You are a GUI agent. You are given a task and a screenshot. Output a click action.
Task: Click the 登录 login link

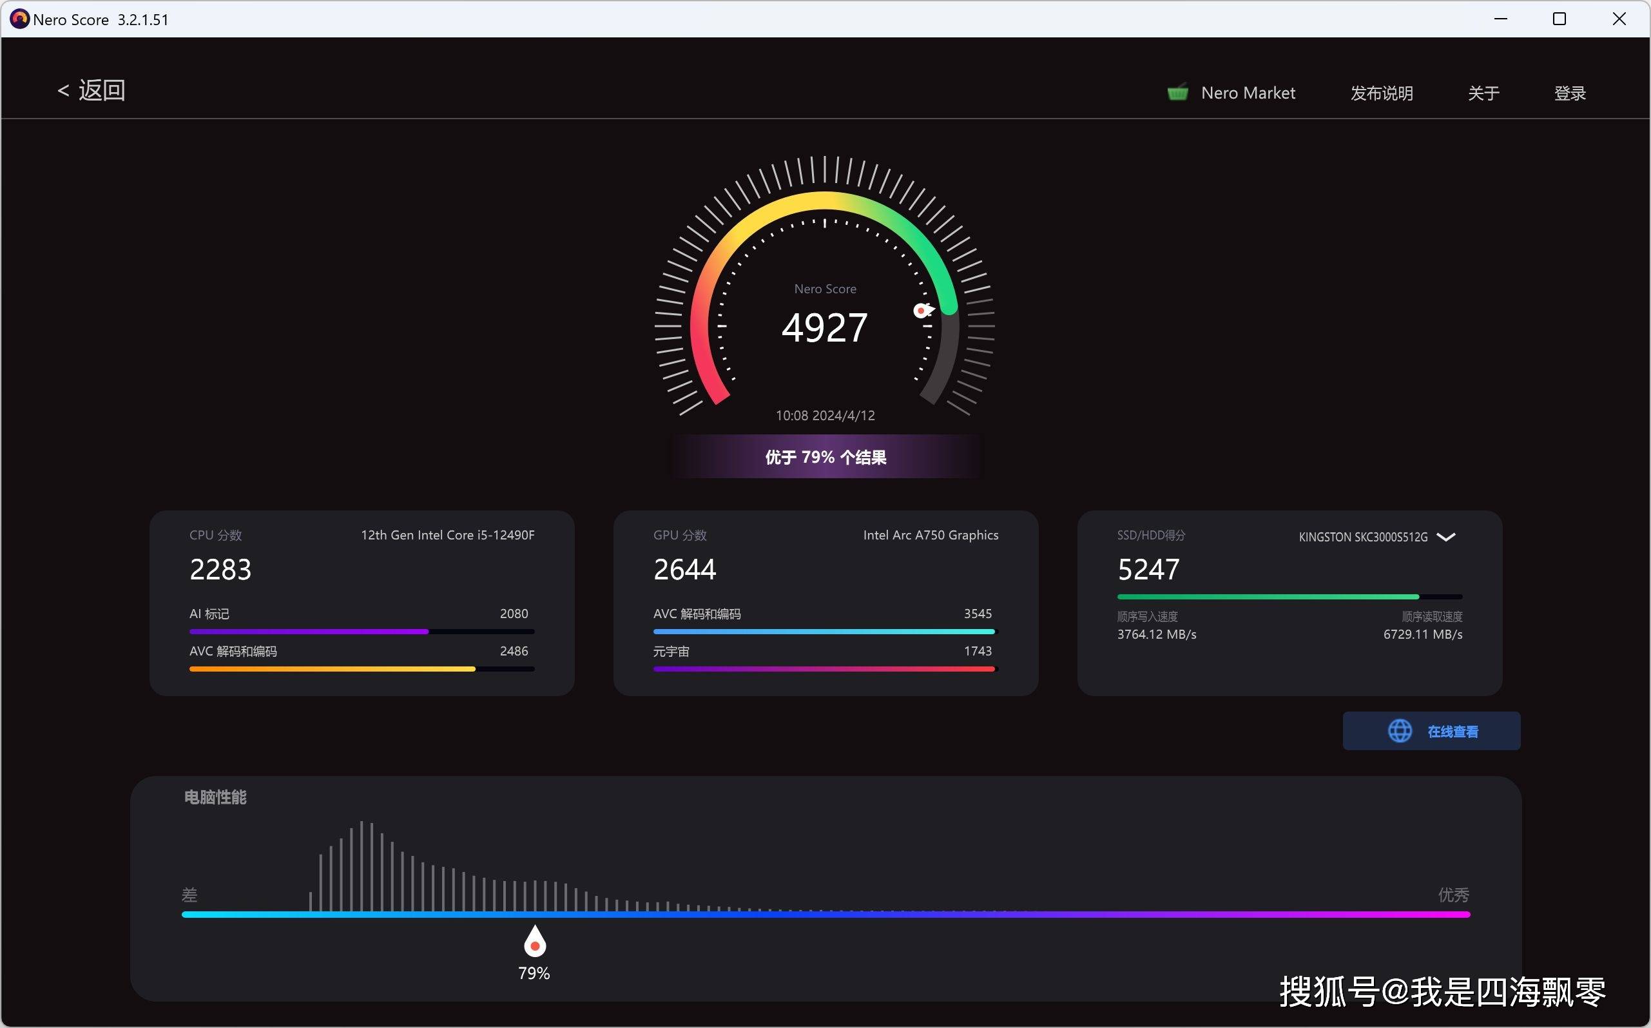[1569, 93]
